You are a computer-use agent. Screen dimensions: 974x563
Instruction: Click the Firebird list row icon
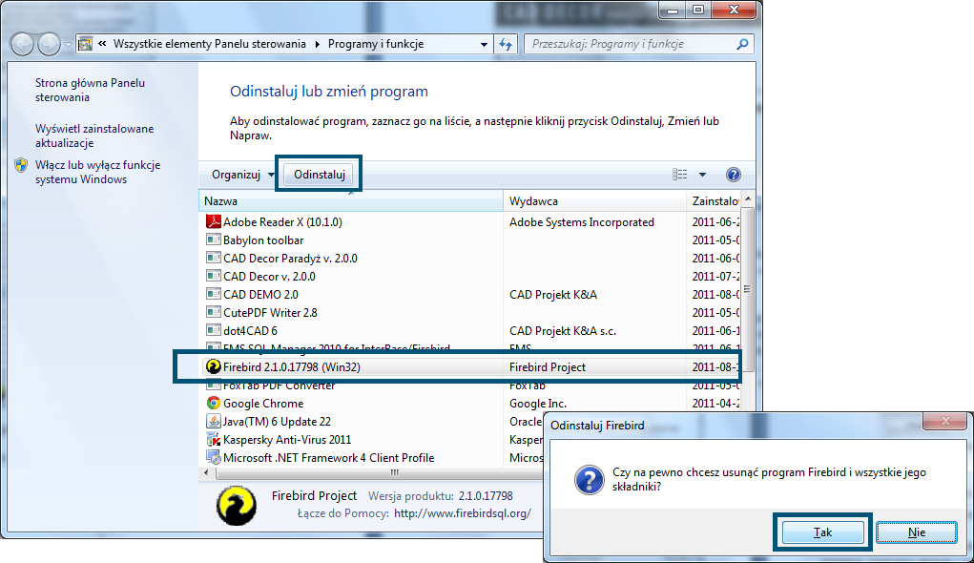coord(213,366)
